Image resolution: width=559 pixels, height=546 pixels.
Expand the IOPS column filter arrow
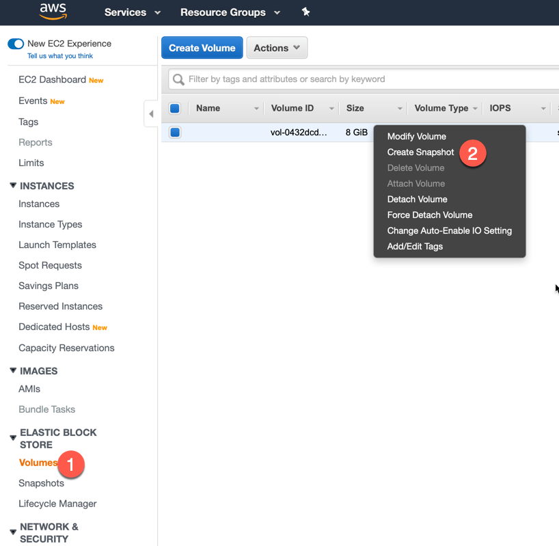pyautogui.click(x=543, y=109)
